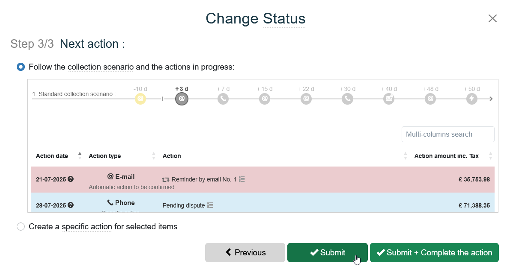Close the Change Status dialog
The width and height of the screenshot is (510, 272).
492,18
